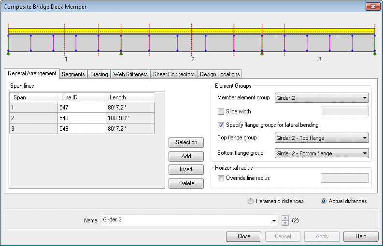Select the Parametric distances radio button
The image size is (383, 246).
(250, 201)
